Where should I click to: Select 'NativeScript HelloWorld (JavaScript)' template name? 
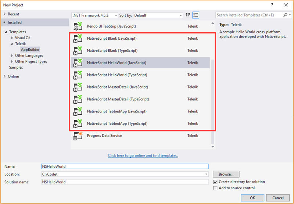pos(116,63)
